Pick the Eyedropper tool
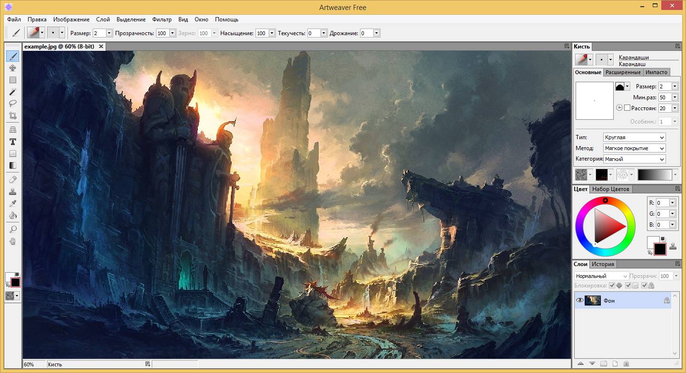Viewport: 686px width, 373px height. (13, 203)
